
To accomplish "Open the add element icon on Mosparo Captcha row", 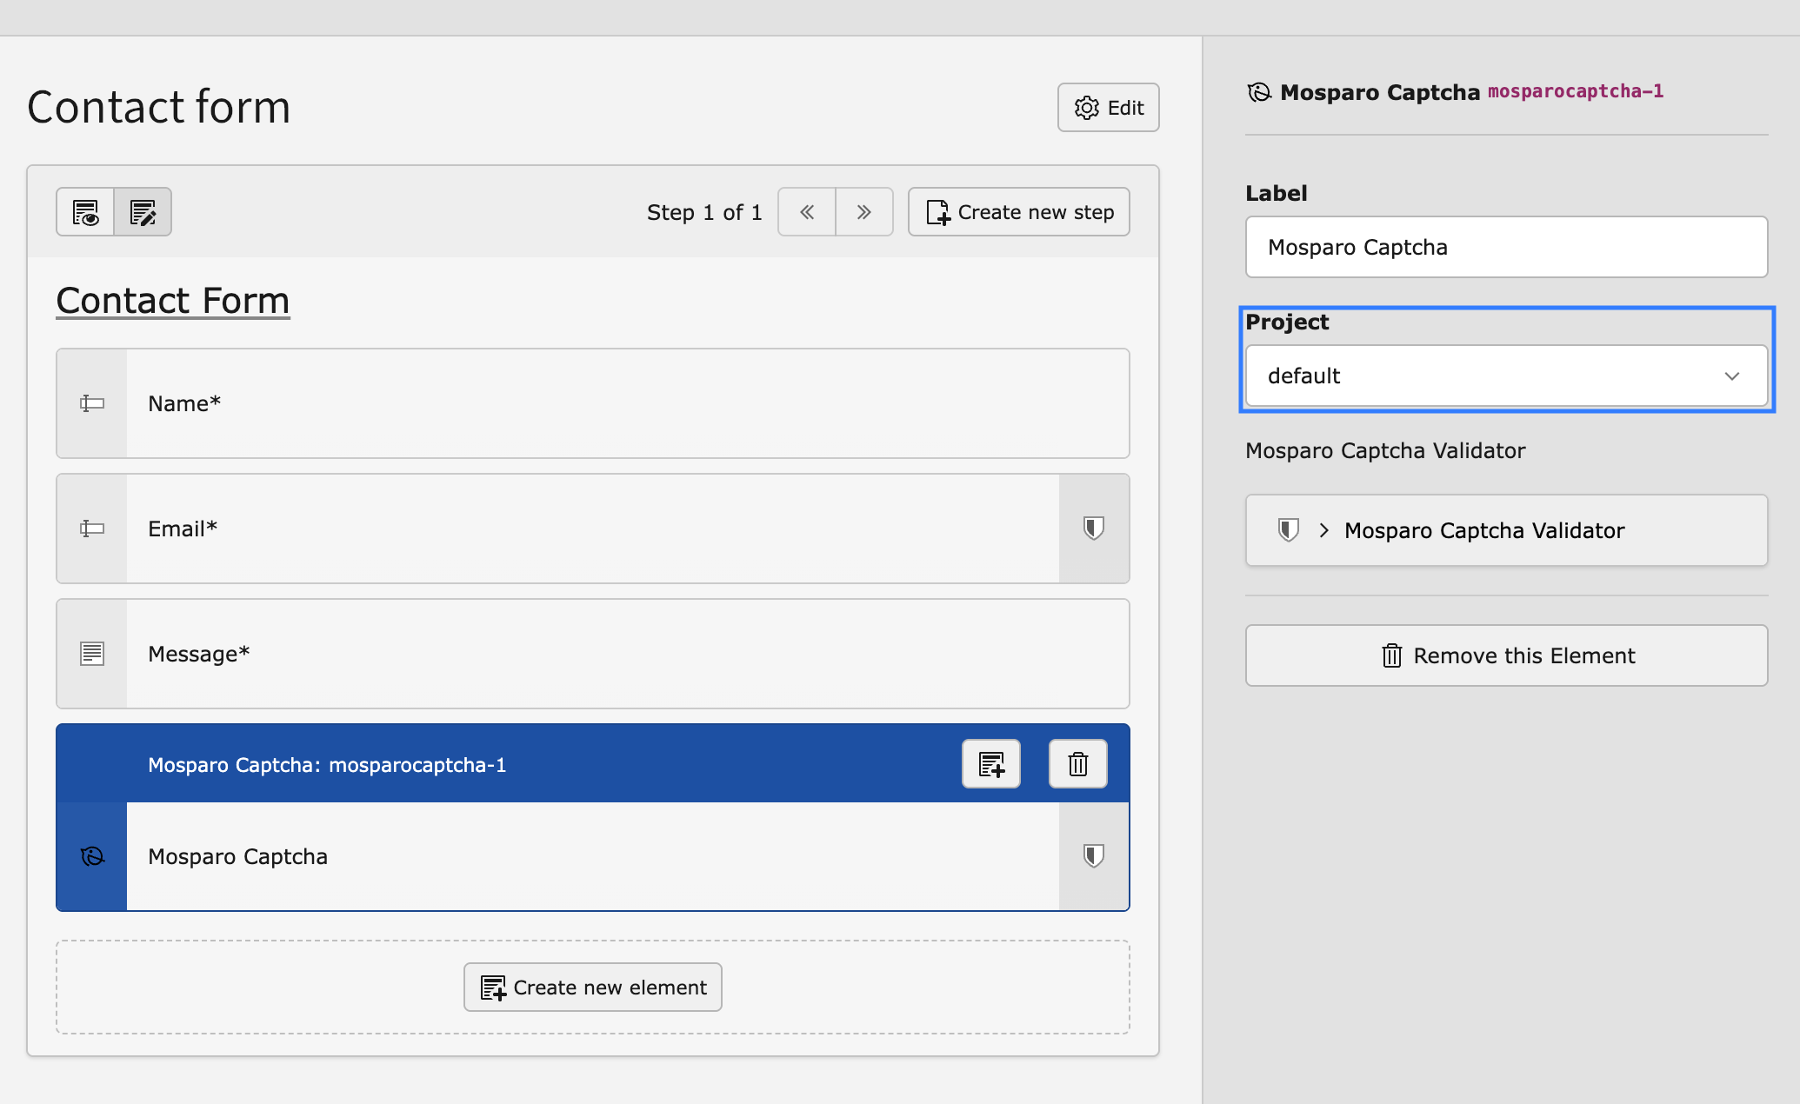I will tap(990, 764).
